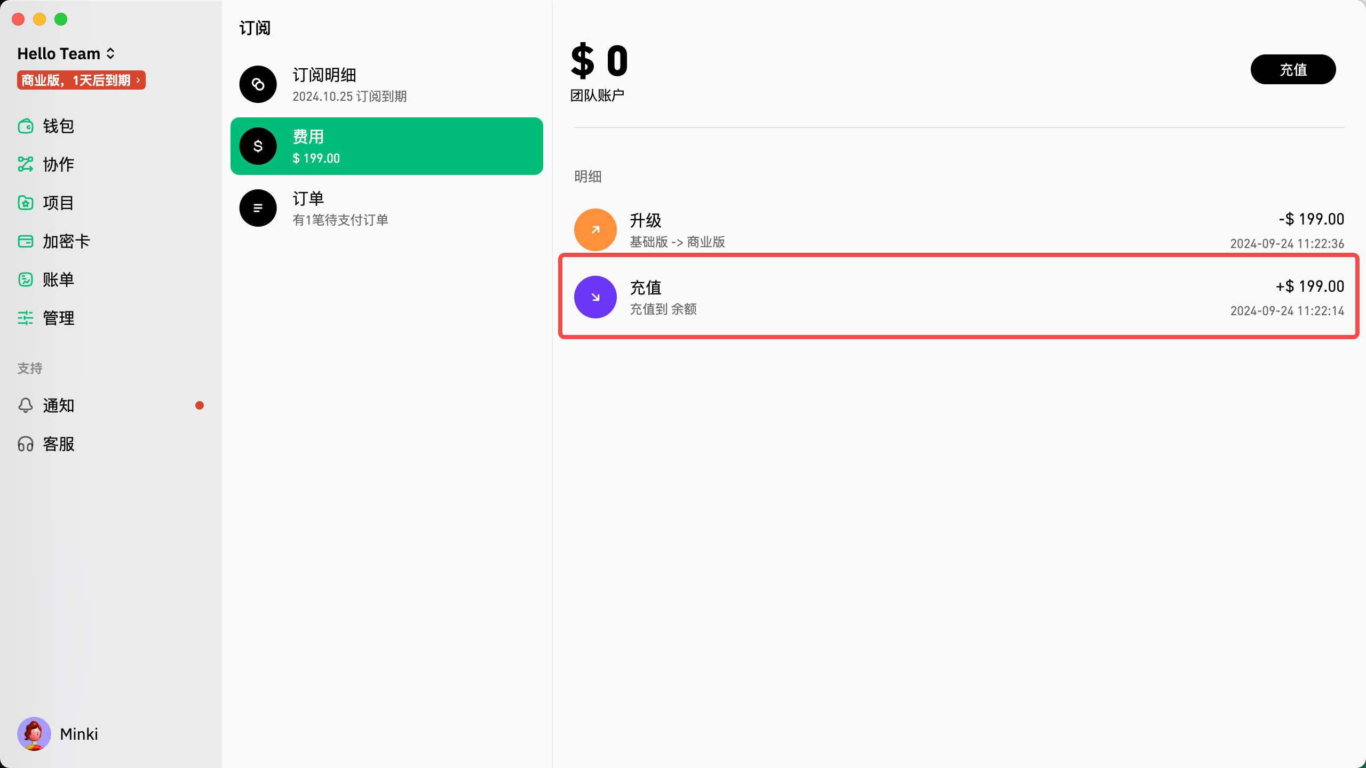Click the green macOS fullscreen button
The height and width of the screenshot is (768, 1366).
(61, 19)
